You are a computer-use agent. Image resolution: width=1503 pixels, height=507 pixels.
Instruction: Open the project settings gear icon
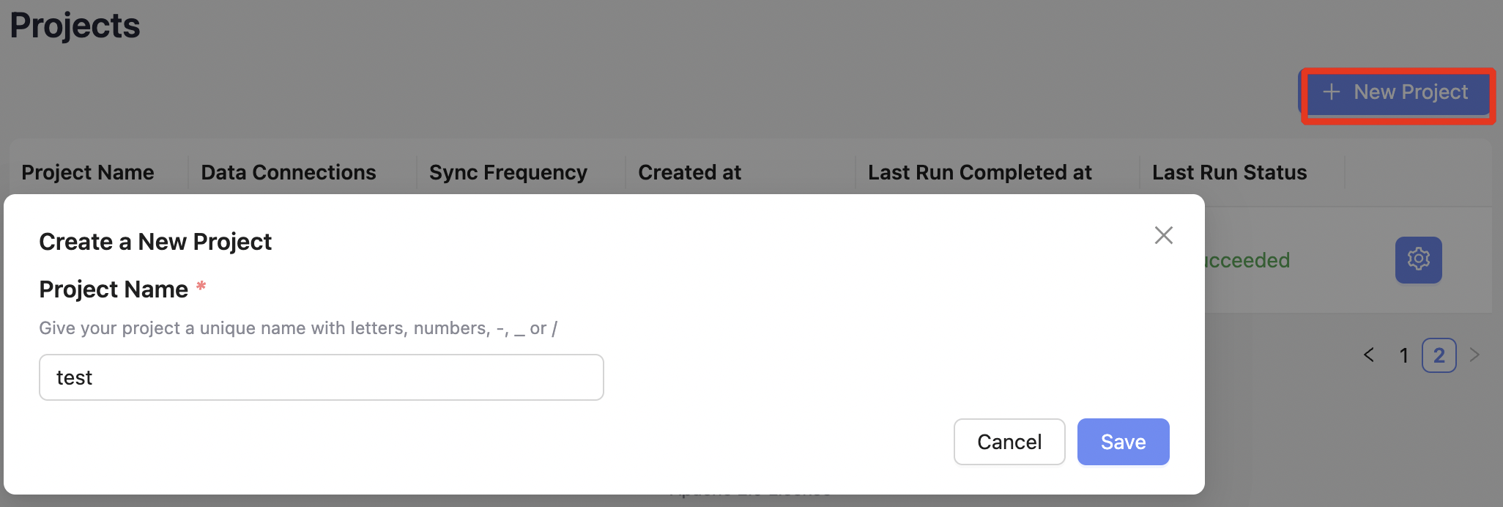(1418, 259)
